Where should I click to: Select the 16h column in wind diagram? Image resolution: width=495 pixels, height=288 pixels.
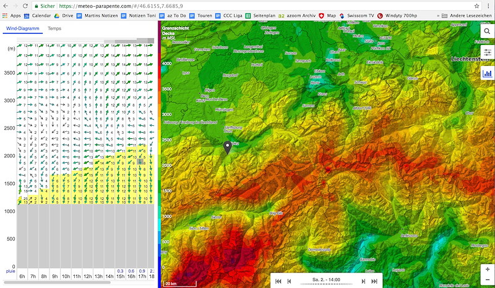[x=131, y=276]
